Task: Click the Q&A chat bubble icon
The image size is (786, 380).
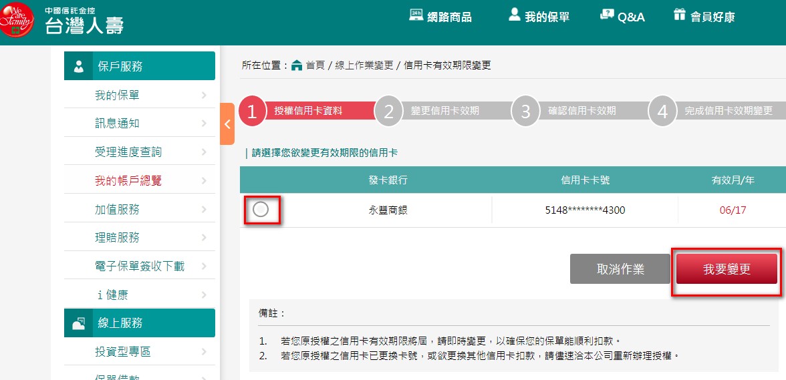Action: click(607, 15)
